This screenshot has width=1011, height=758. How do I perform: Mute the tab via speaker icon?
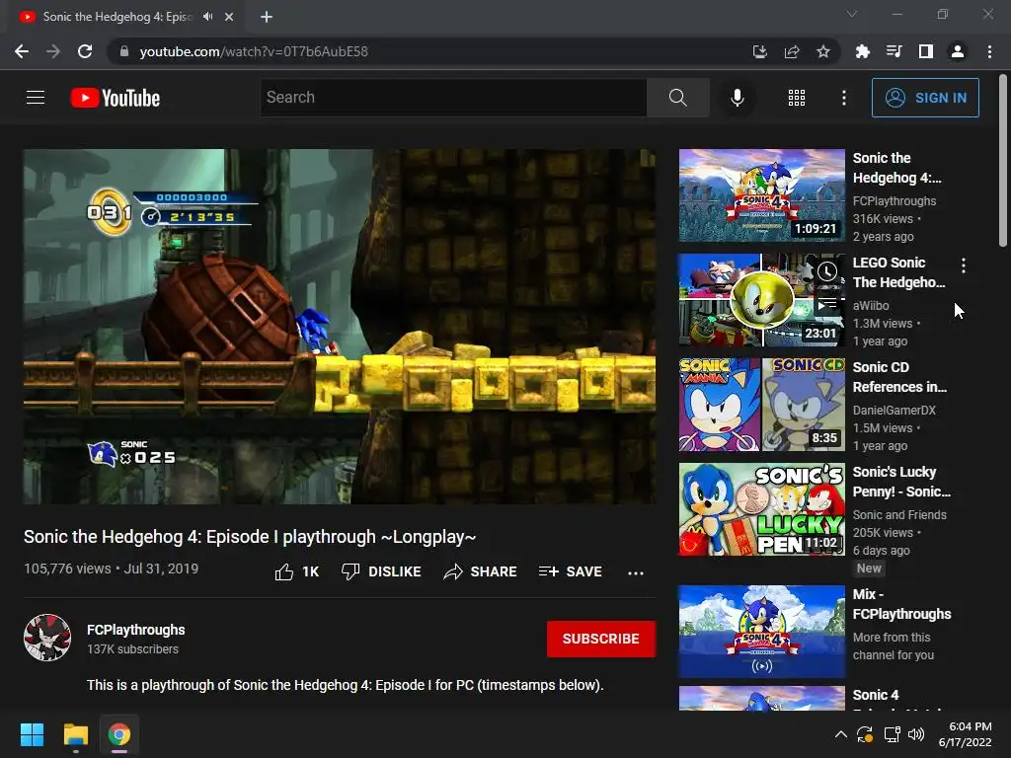207,17
